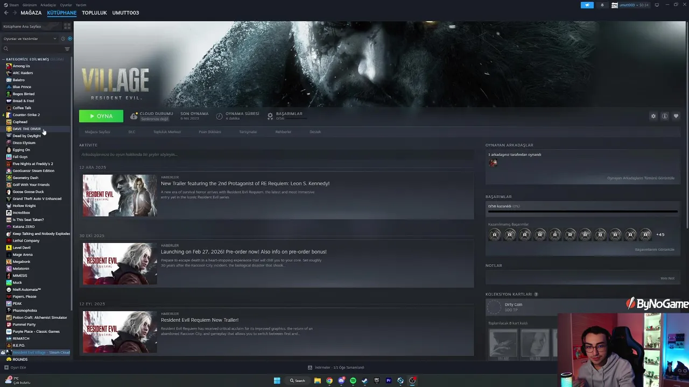Click the friend avatar who played
The width and height of the screenshot is (689, 387).
tap(493, 163)
